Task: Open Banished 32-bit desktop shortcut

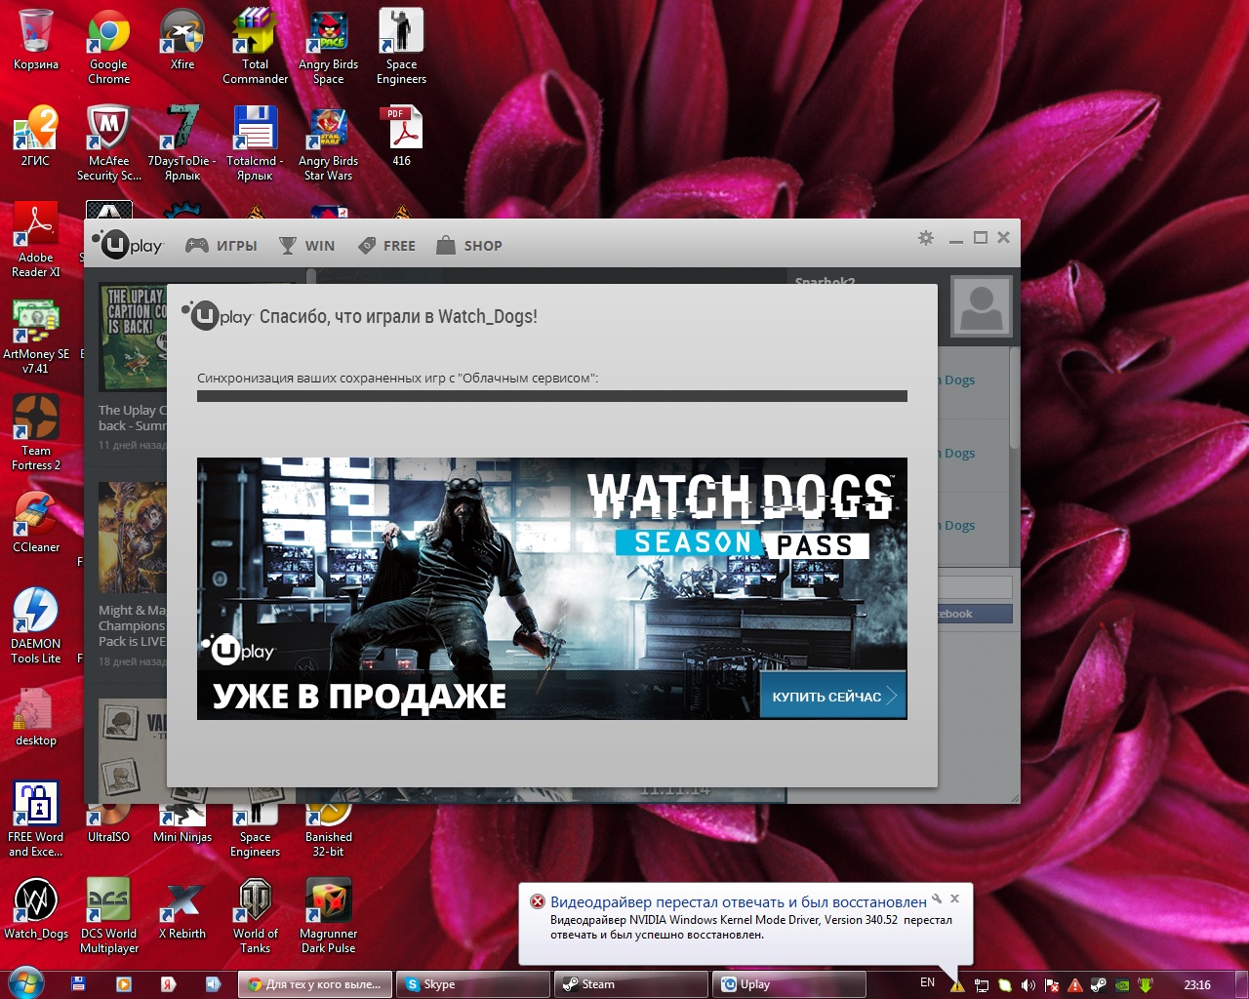Action: pyautogui.click(x=329, y=830)
